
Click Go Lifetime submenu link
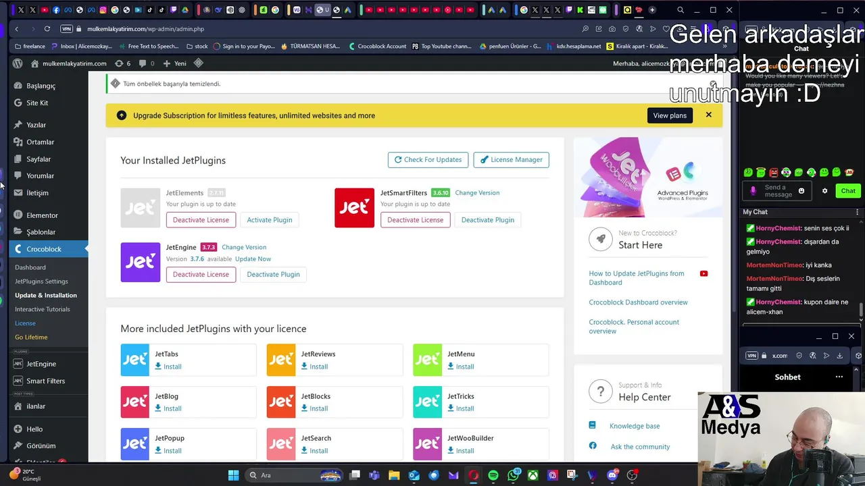31,337
